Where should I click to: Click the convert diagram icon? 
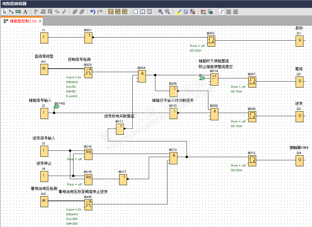pyautogui.click(x=193, y=12)
